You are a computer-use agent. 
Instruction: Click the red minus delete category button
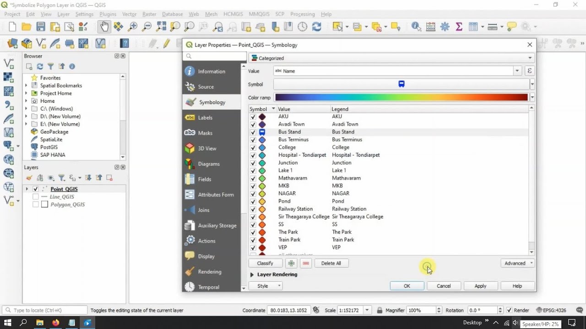tap(306, 263)
